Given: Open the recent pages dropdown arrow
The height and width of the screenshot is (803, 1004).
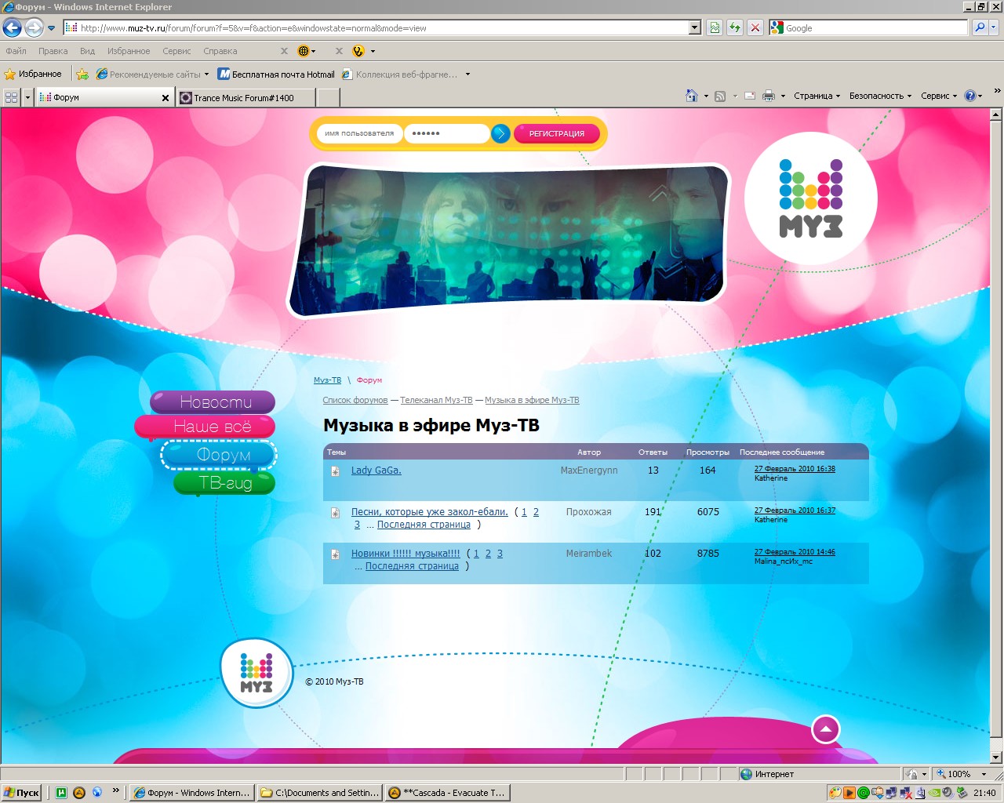Looking at the screenshot, I should coord(52,28).
